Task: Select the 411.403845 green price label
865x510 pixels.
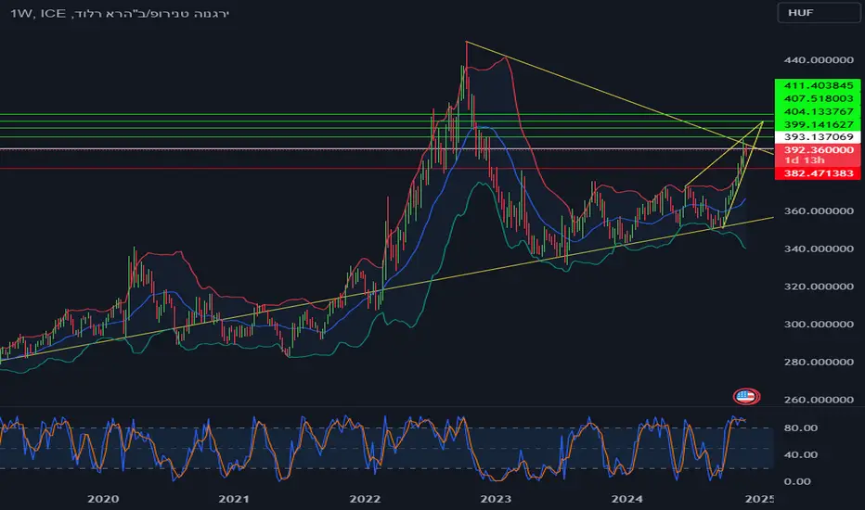Action: (x=818, y=85)
